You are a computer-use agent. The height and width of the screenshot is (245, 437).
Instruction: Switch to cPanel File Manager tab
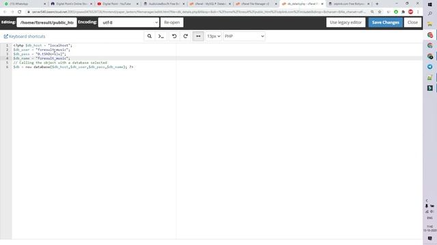257,4
